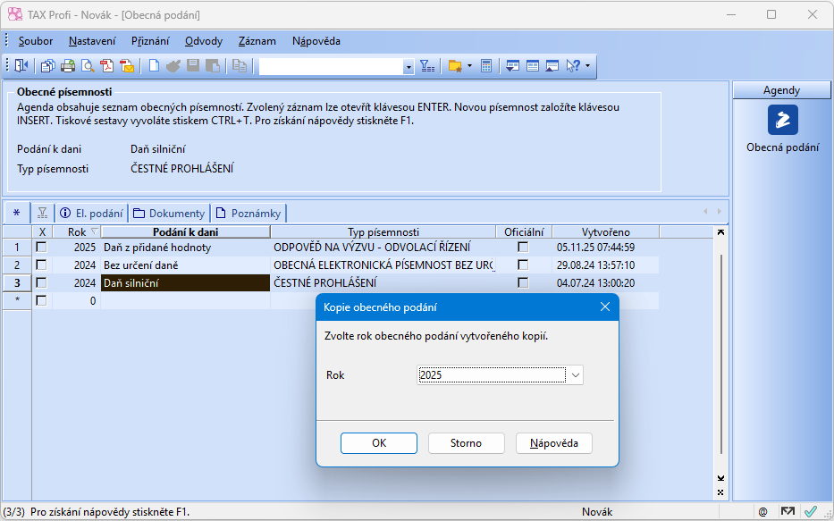Confirm the copy dialog with OK
Viewport: 834px width, 521px height.
379,443
